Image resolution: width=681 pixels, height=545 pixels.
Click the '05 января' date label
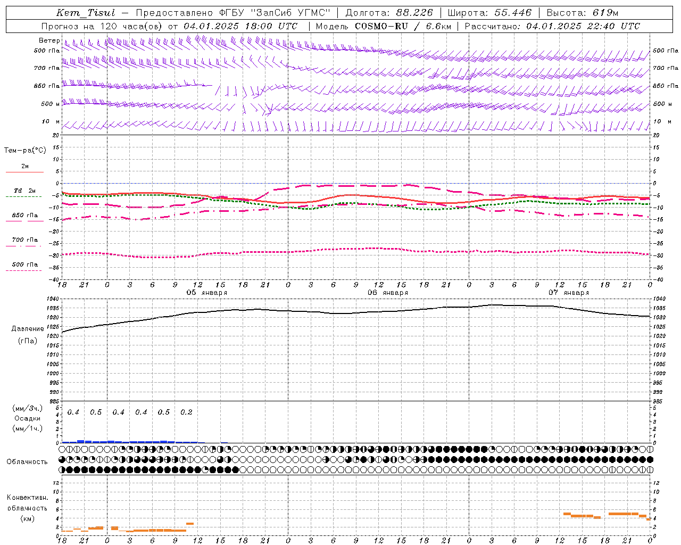(206, 293)
